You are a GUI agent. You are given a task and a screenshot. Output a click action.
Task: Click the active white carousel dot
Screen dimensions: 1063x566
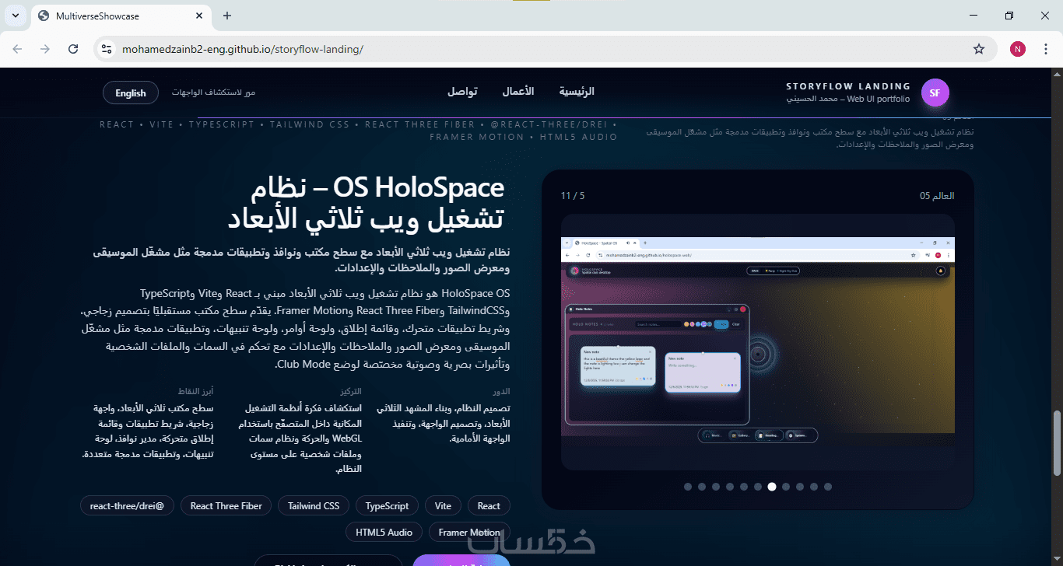(x=772, y=487)
